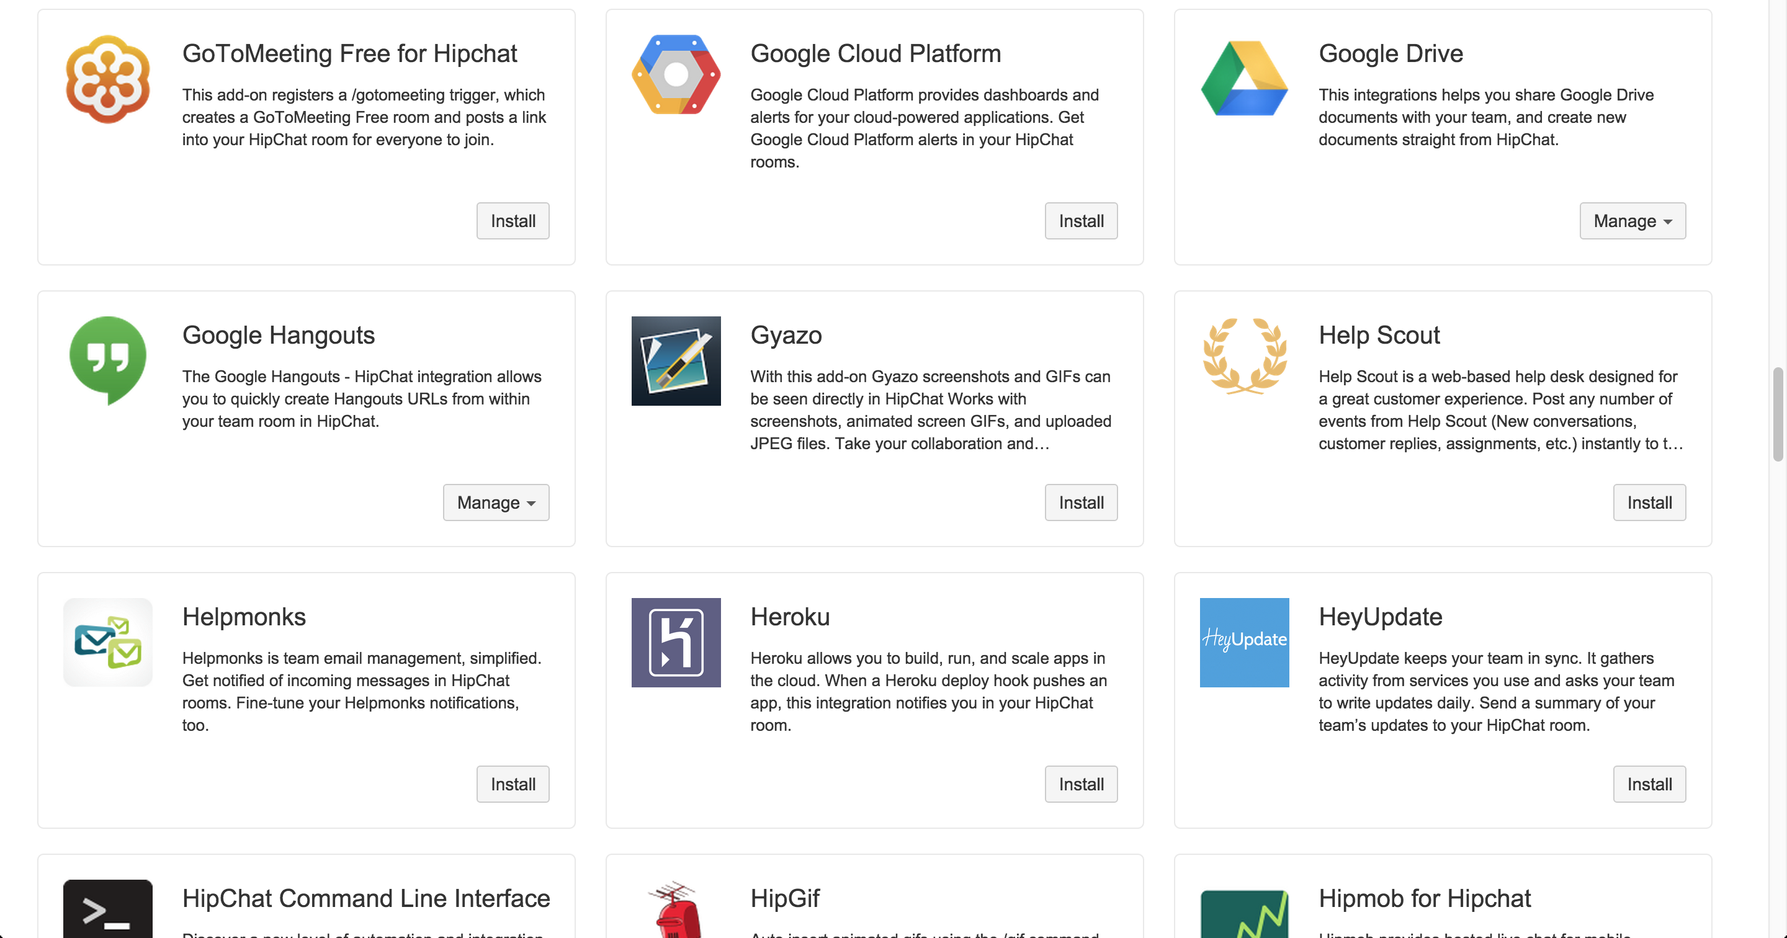
Task: Click the Gyazo screenshot icon
Action: (x=676, y=361)
